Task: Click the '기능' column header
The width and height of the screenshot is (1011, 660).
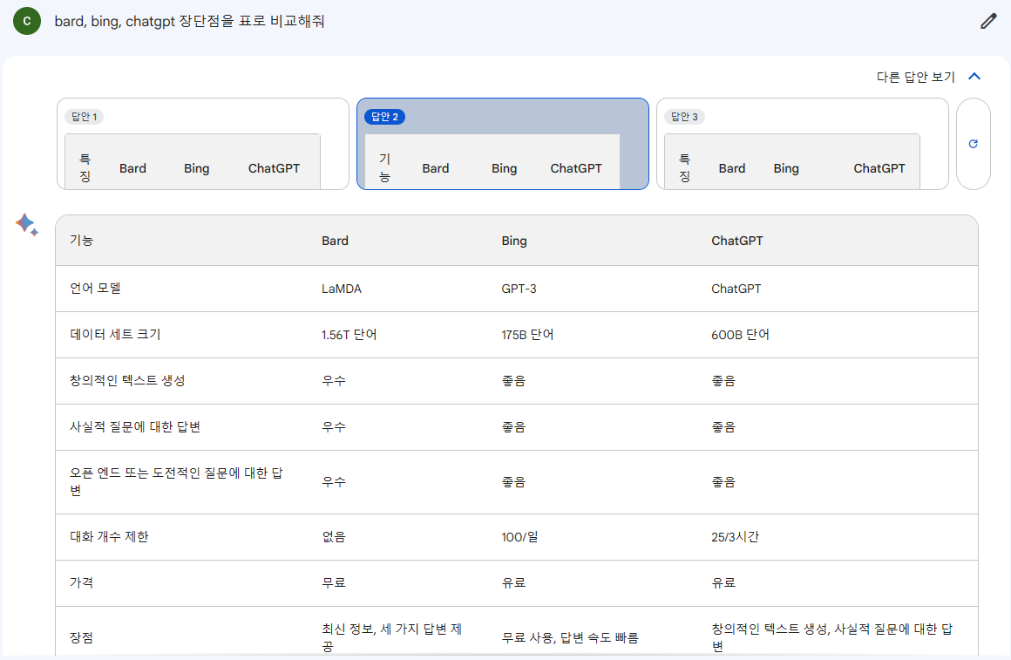Action: click(81, 240)
